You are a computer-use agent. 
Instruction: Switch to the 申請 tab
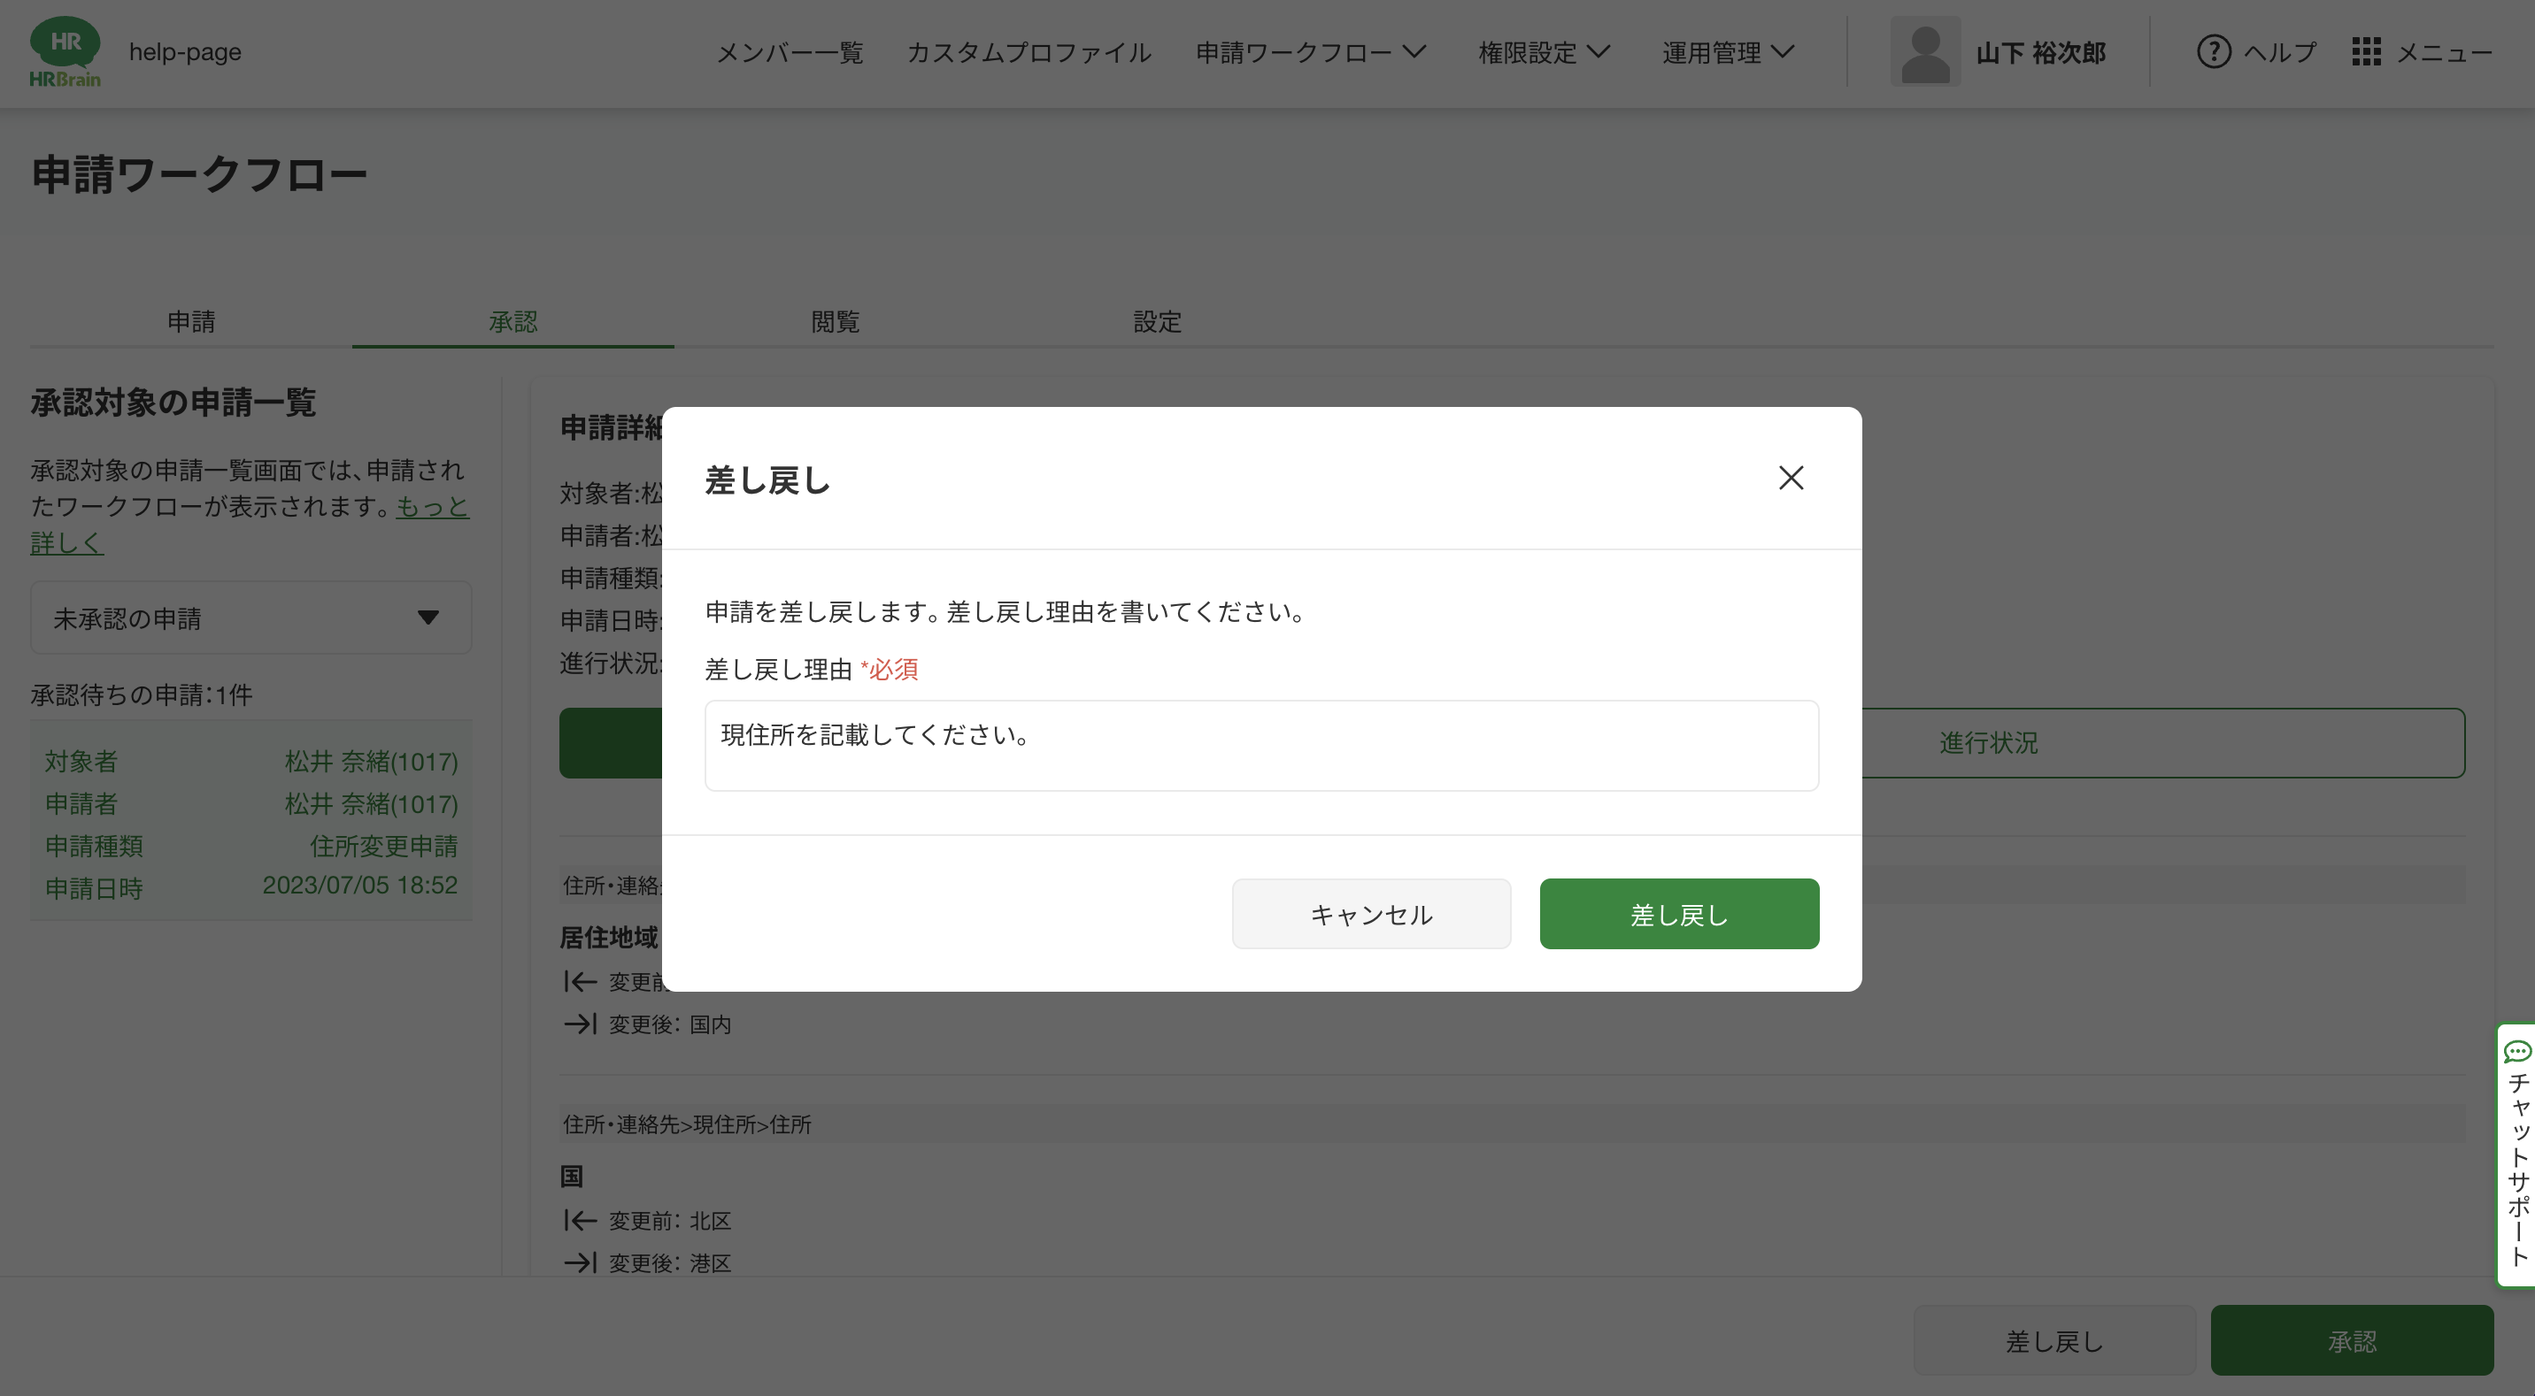[x=191, y=322]
